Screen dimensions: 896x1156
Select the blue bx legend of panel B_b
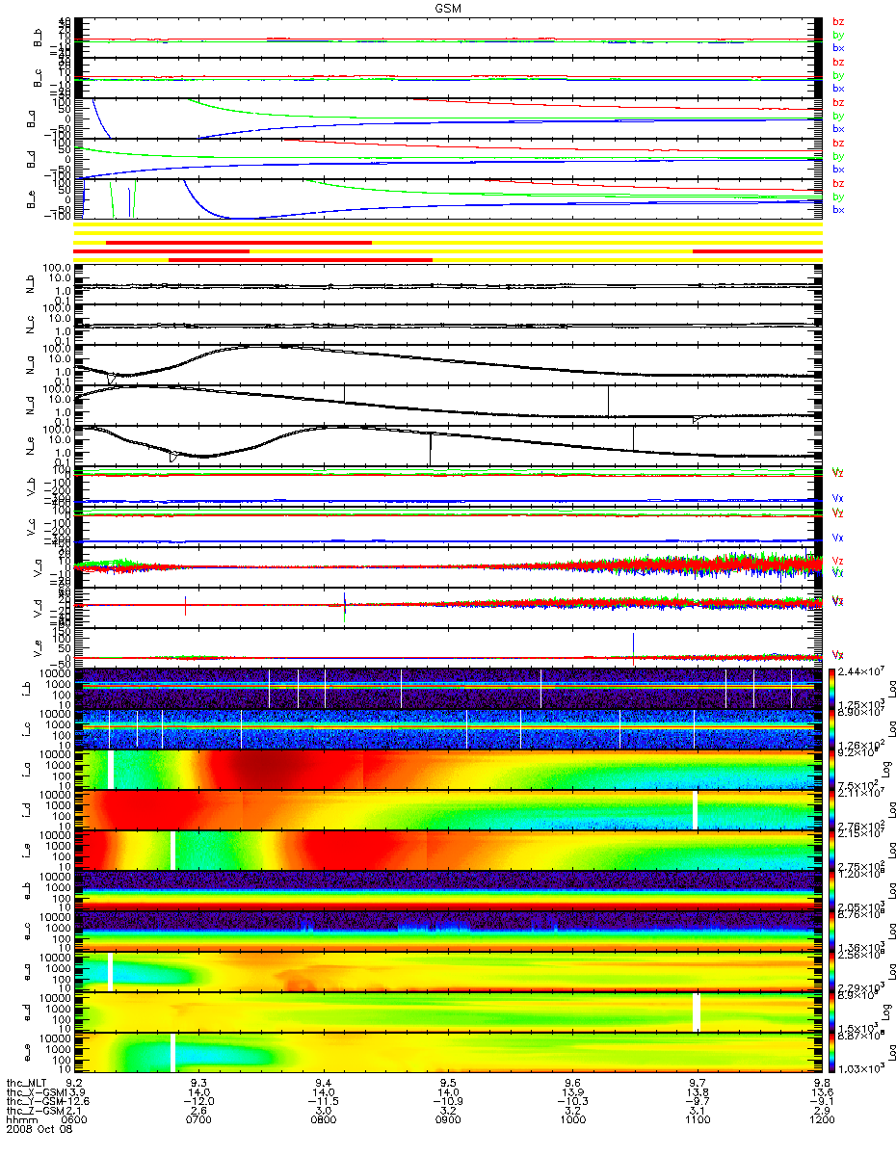838,47
